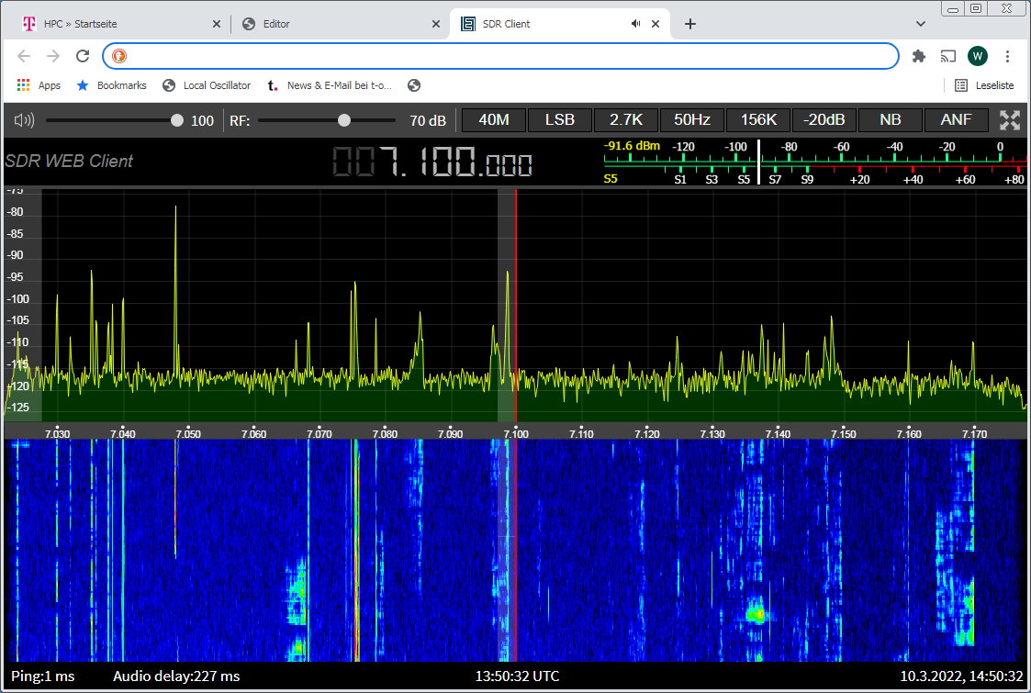Click the browser reload icon
This screenshot has width=1031, height=693.
[x=83, y=56]
